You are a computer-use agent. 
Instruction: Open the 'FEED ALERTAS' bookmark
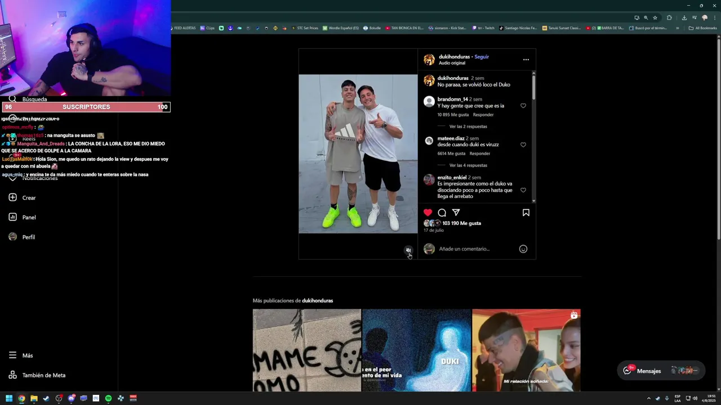[x=184, y=28]
